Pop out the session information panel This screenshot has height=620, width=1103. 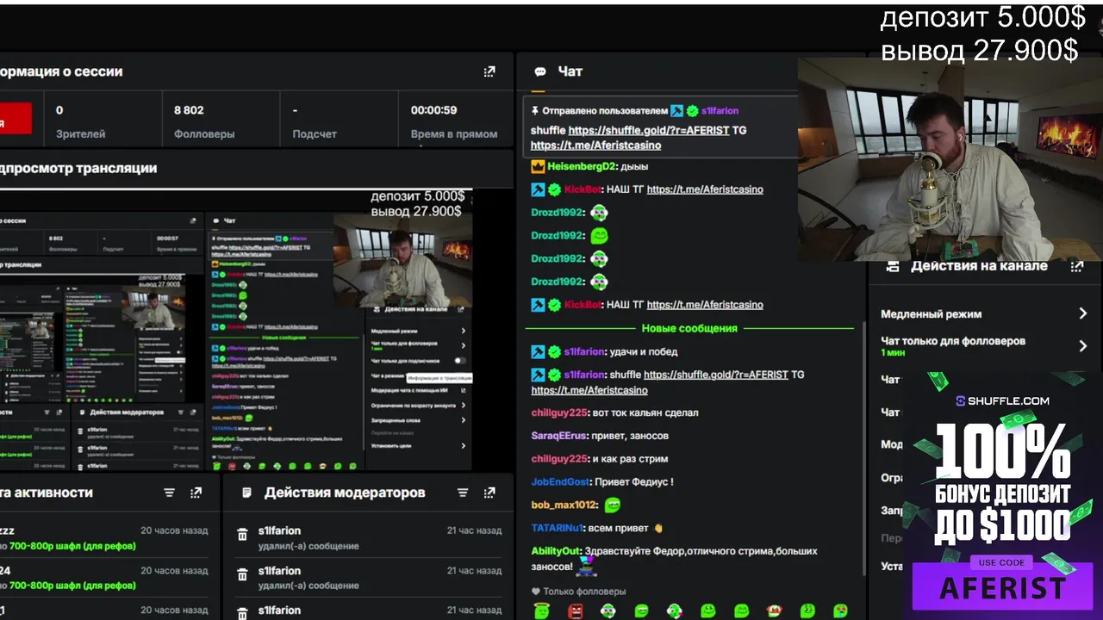pyautogui.click(x=489, y=71)
